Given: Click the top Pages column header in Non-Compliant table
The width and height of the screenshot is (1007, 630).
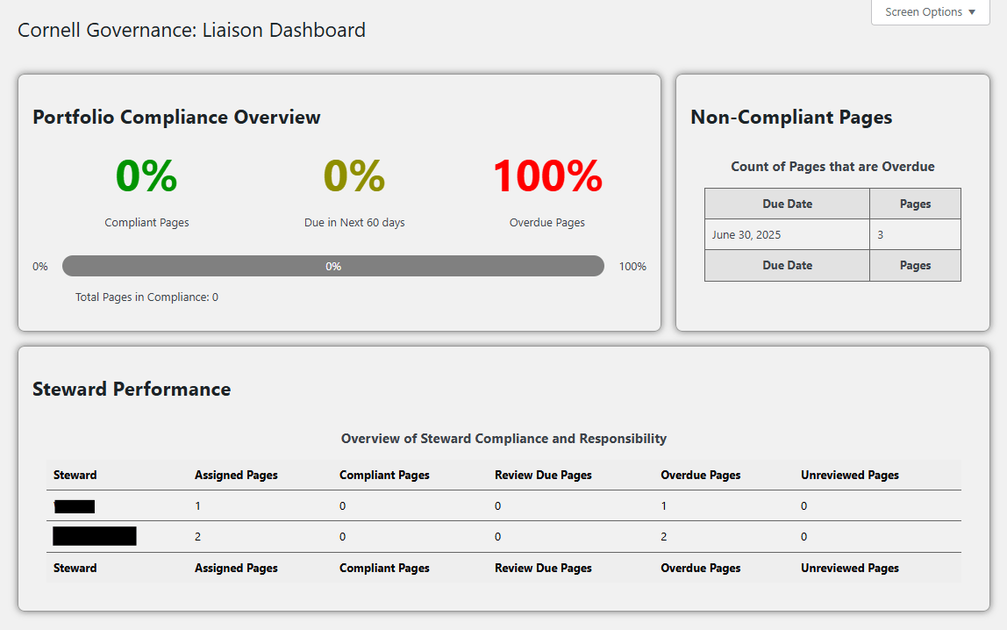Looking at the screenshot, I should coord(915,204).
